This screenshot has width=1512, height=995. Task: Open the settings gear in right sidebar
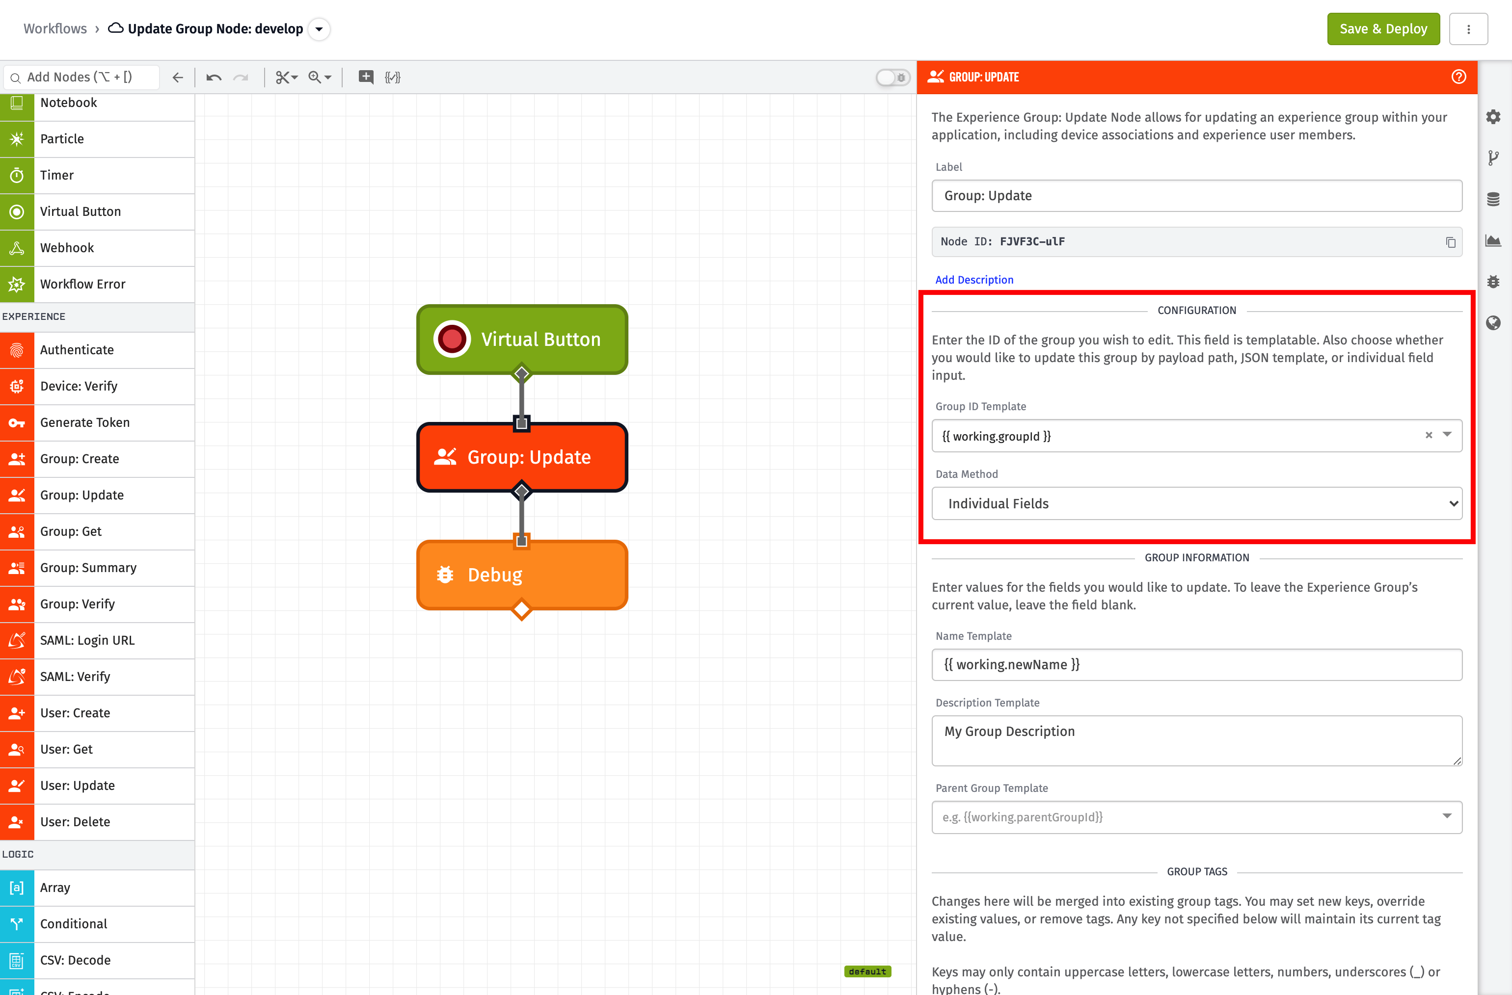[x=1493, y=117]
